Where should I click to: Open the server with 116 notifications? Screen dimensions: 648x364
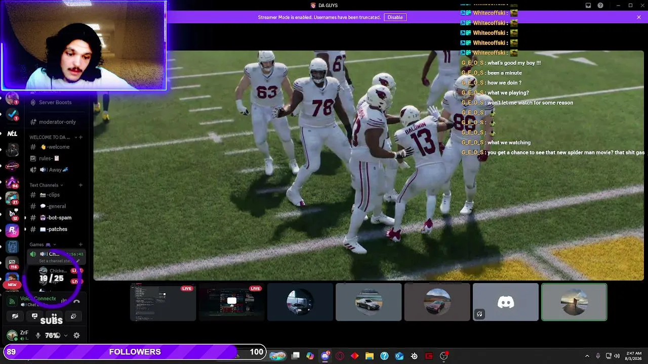[x=12, y=263]
